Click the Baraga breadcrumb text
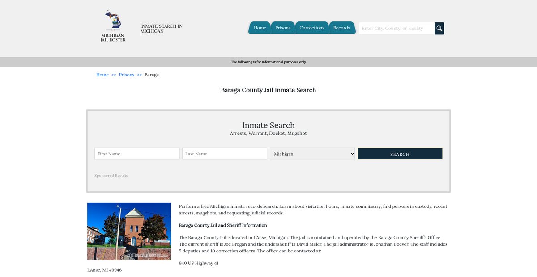Viewport: 537px width, 277px height. (152, 75)
